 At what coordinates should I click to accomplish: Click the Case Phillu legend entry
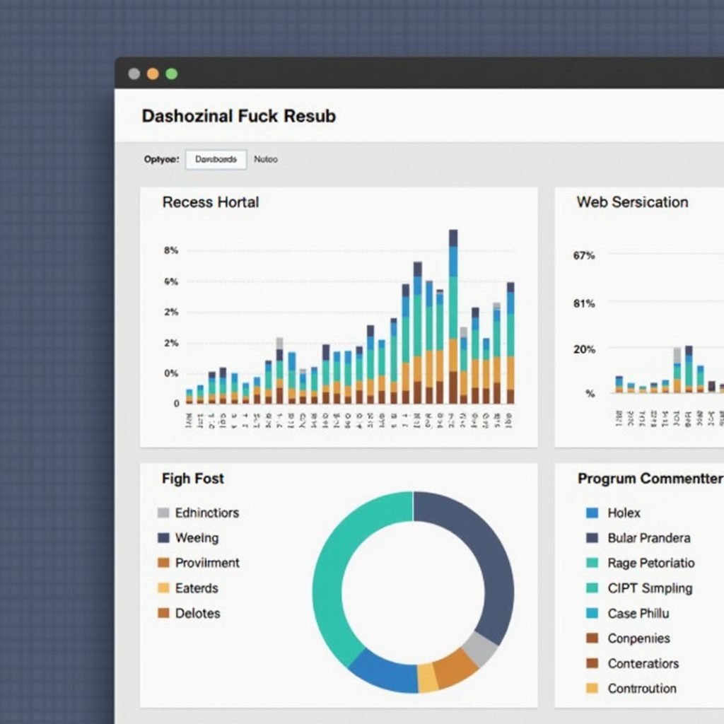click(637, 614)
